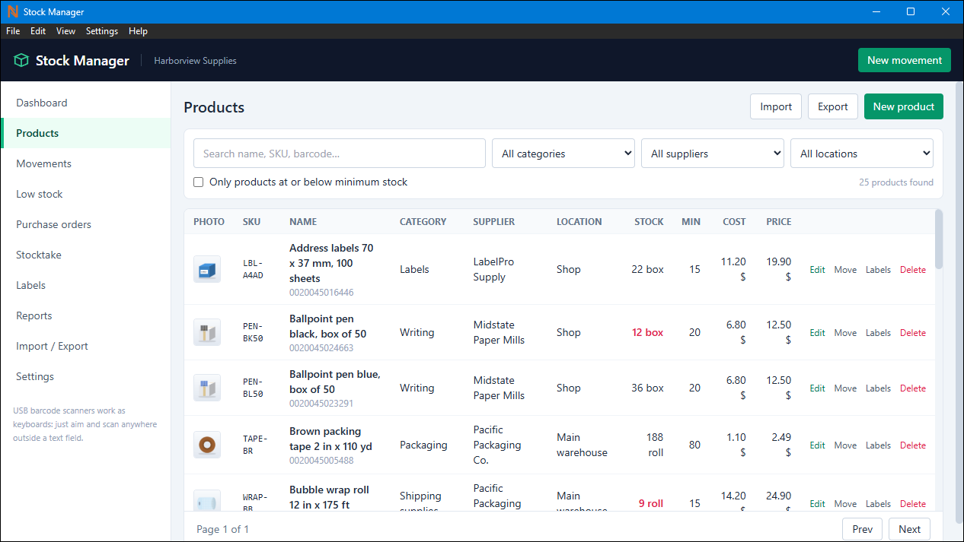Edit Ballpoint pen black product
Viewport: 964px width, 542px height.
817,333
